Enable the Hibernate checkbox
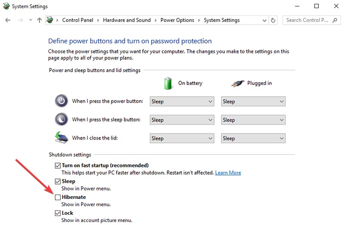344x225 pixels. pos(58,197)
